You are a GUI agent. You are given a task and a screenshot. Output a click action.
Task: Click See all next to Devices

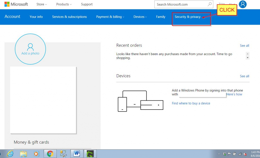[x=245, y=76]
